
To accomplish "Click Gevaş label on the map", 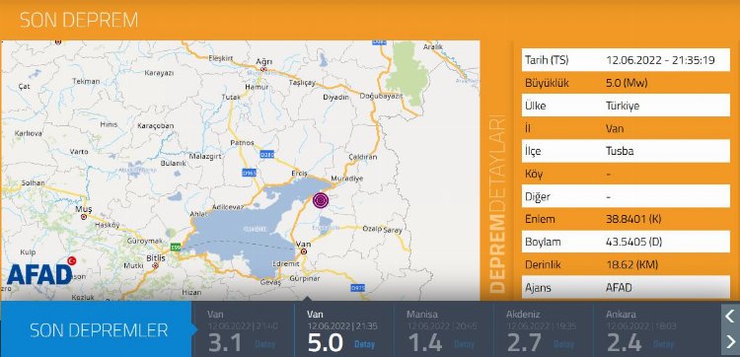I will click(x=271, y=282).
